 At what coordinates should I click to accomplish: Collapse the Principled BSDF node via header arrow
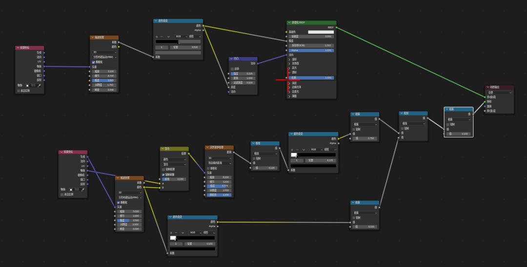[289, 23]
